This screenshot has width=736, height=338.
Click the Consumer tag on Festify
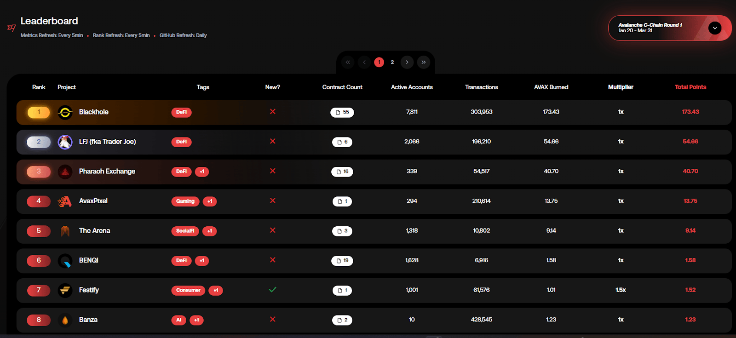pos(188,290)
